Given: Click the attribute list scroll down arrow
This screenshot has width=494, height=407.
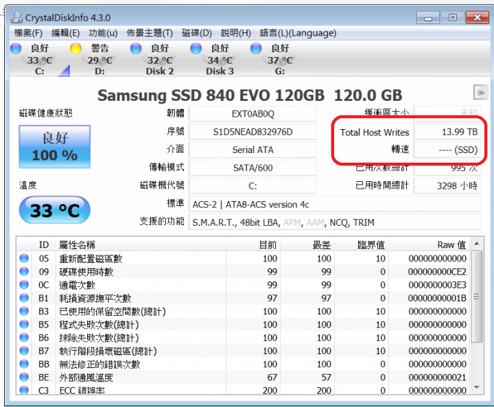Looking at the screenshot, I should point(477,388).
